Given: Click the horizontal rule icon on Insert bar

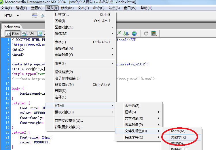Looking at the screenshot, I should point(35,16).
